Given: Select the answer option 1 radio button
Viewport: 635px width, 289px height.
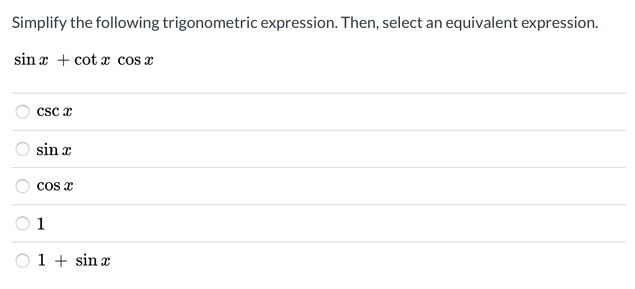Looking at the screenshot, I should tap(22, 223).
